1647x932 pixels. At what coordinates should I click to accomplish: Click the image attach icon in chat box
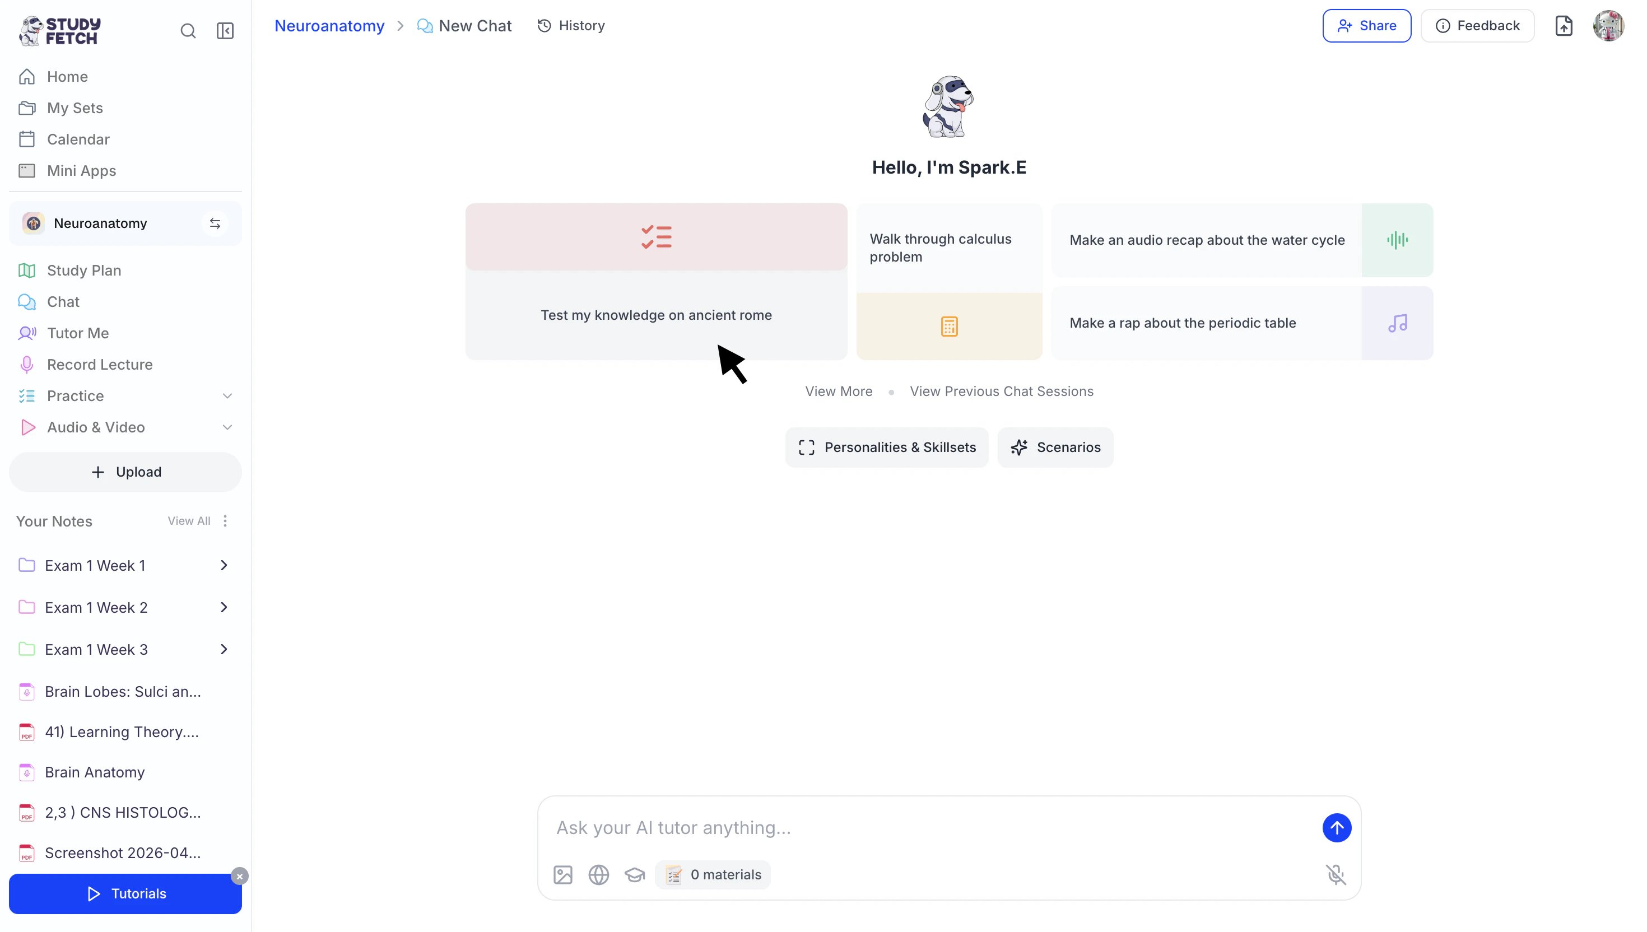click(x=562, y=874)
